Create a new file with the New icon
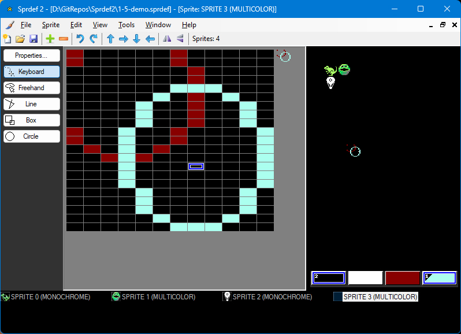The height and width of the screenshot is (334, 461). (7, 39)
